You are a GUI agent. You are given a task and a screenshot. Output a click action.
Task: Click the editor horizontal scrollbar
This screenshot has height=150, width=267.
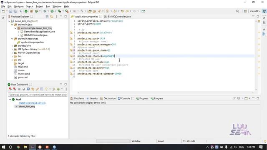(x=166, y=92)
